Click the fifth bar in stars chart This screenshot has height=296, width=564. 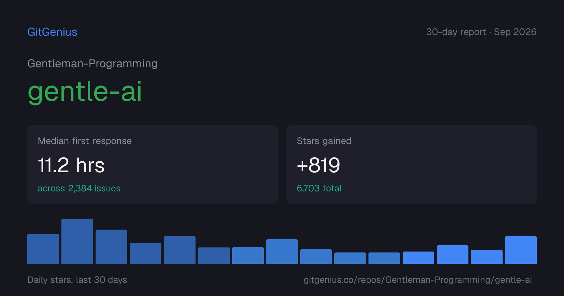180,250
